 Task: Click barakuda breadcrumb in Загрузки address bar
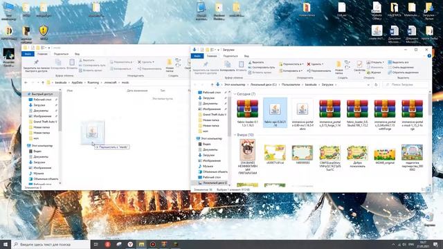point(311,84)
